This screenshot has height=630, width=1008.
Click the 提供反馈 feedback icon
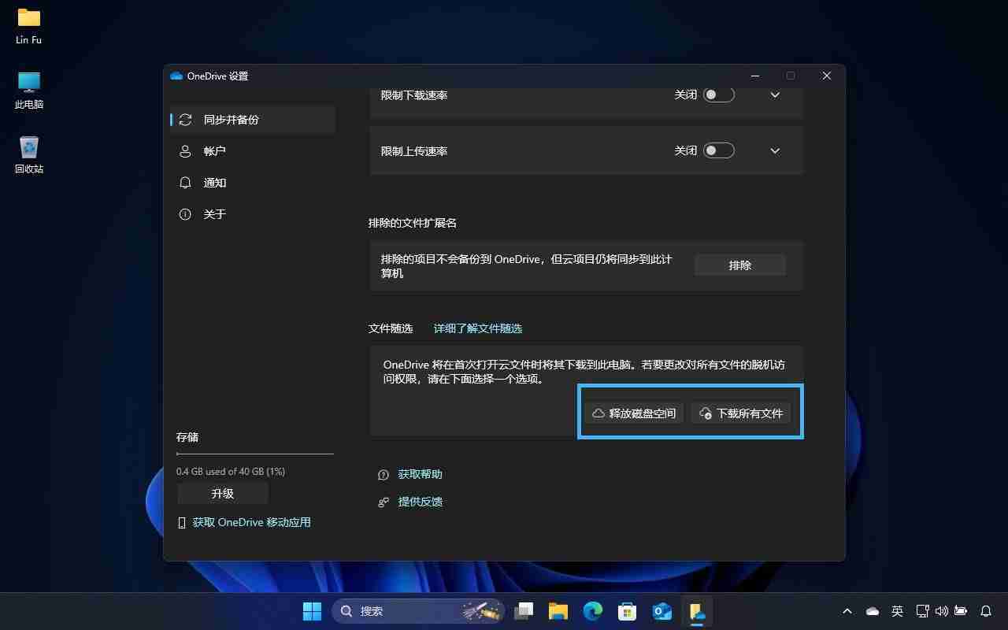[x=383, y=502]
